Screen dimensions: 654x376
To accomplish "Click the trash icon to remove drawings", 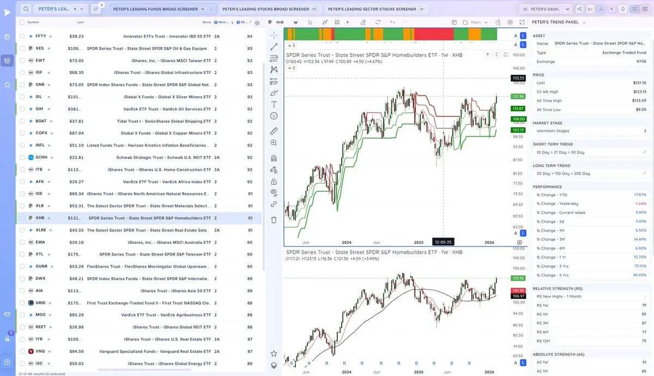I will tap(274, 220).
